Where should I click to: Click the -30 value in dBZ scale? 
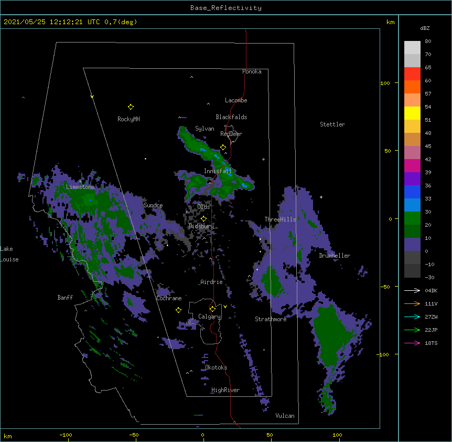tap(429, 277)
